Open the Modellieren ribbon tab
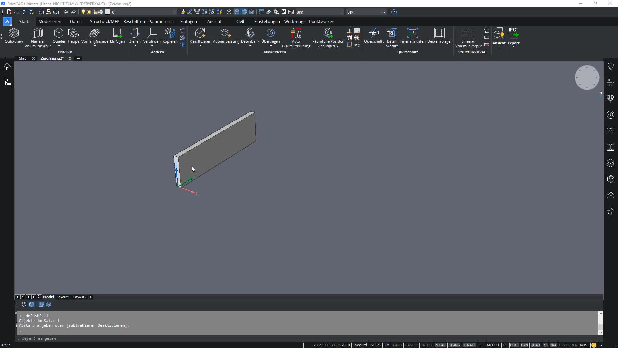Viewport: 618px width, 348px height. click(x=50, y=21)
